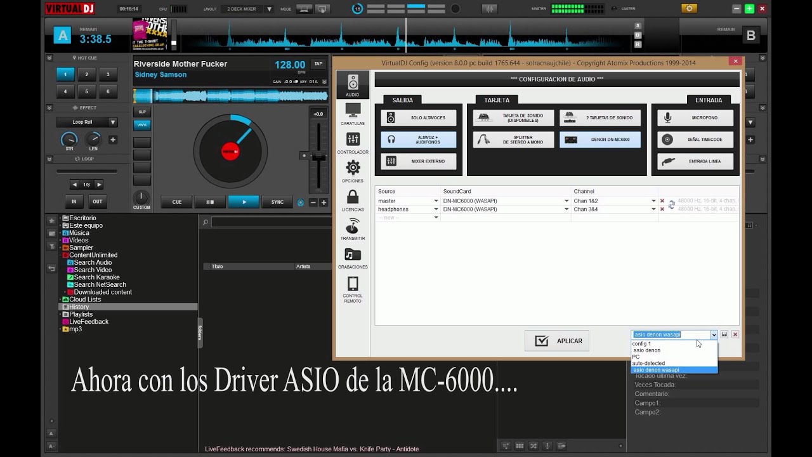Set loop OUT point
The image size is (812, 457).
tap(97, 201)
